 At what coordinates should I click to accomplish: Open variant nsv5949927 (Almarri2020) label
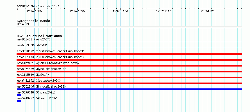(37, 98)
